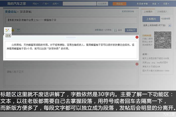Click the blue 上传图片 button
176x117 pixels.
coord(151,19)
